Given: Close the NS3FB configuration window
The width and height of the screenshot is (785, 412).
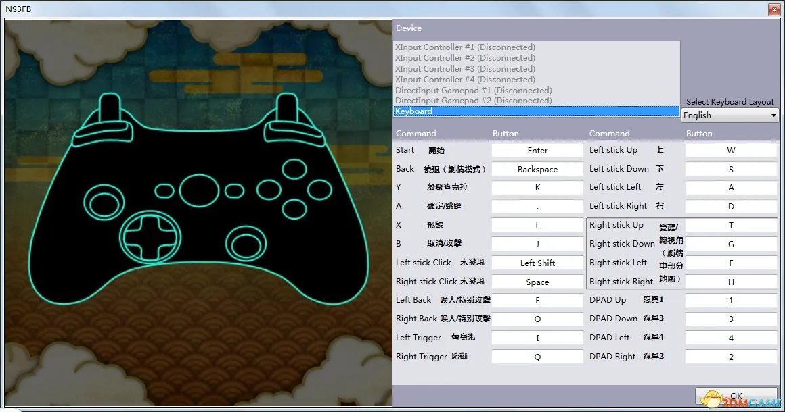Looking at the screenshot, I should click(773, 9).
